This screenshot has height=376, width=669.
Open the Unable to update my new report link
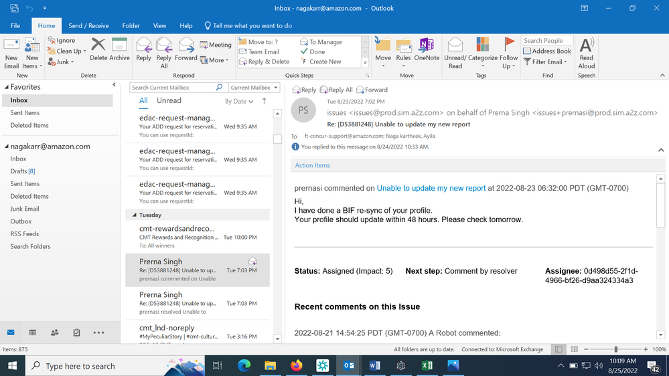[x=431, y=188]
